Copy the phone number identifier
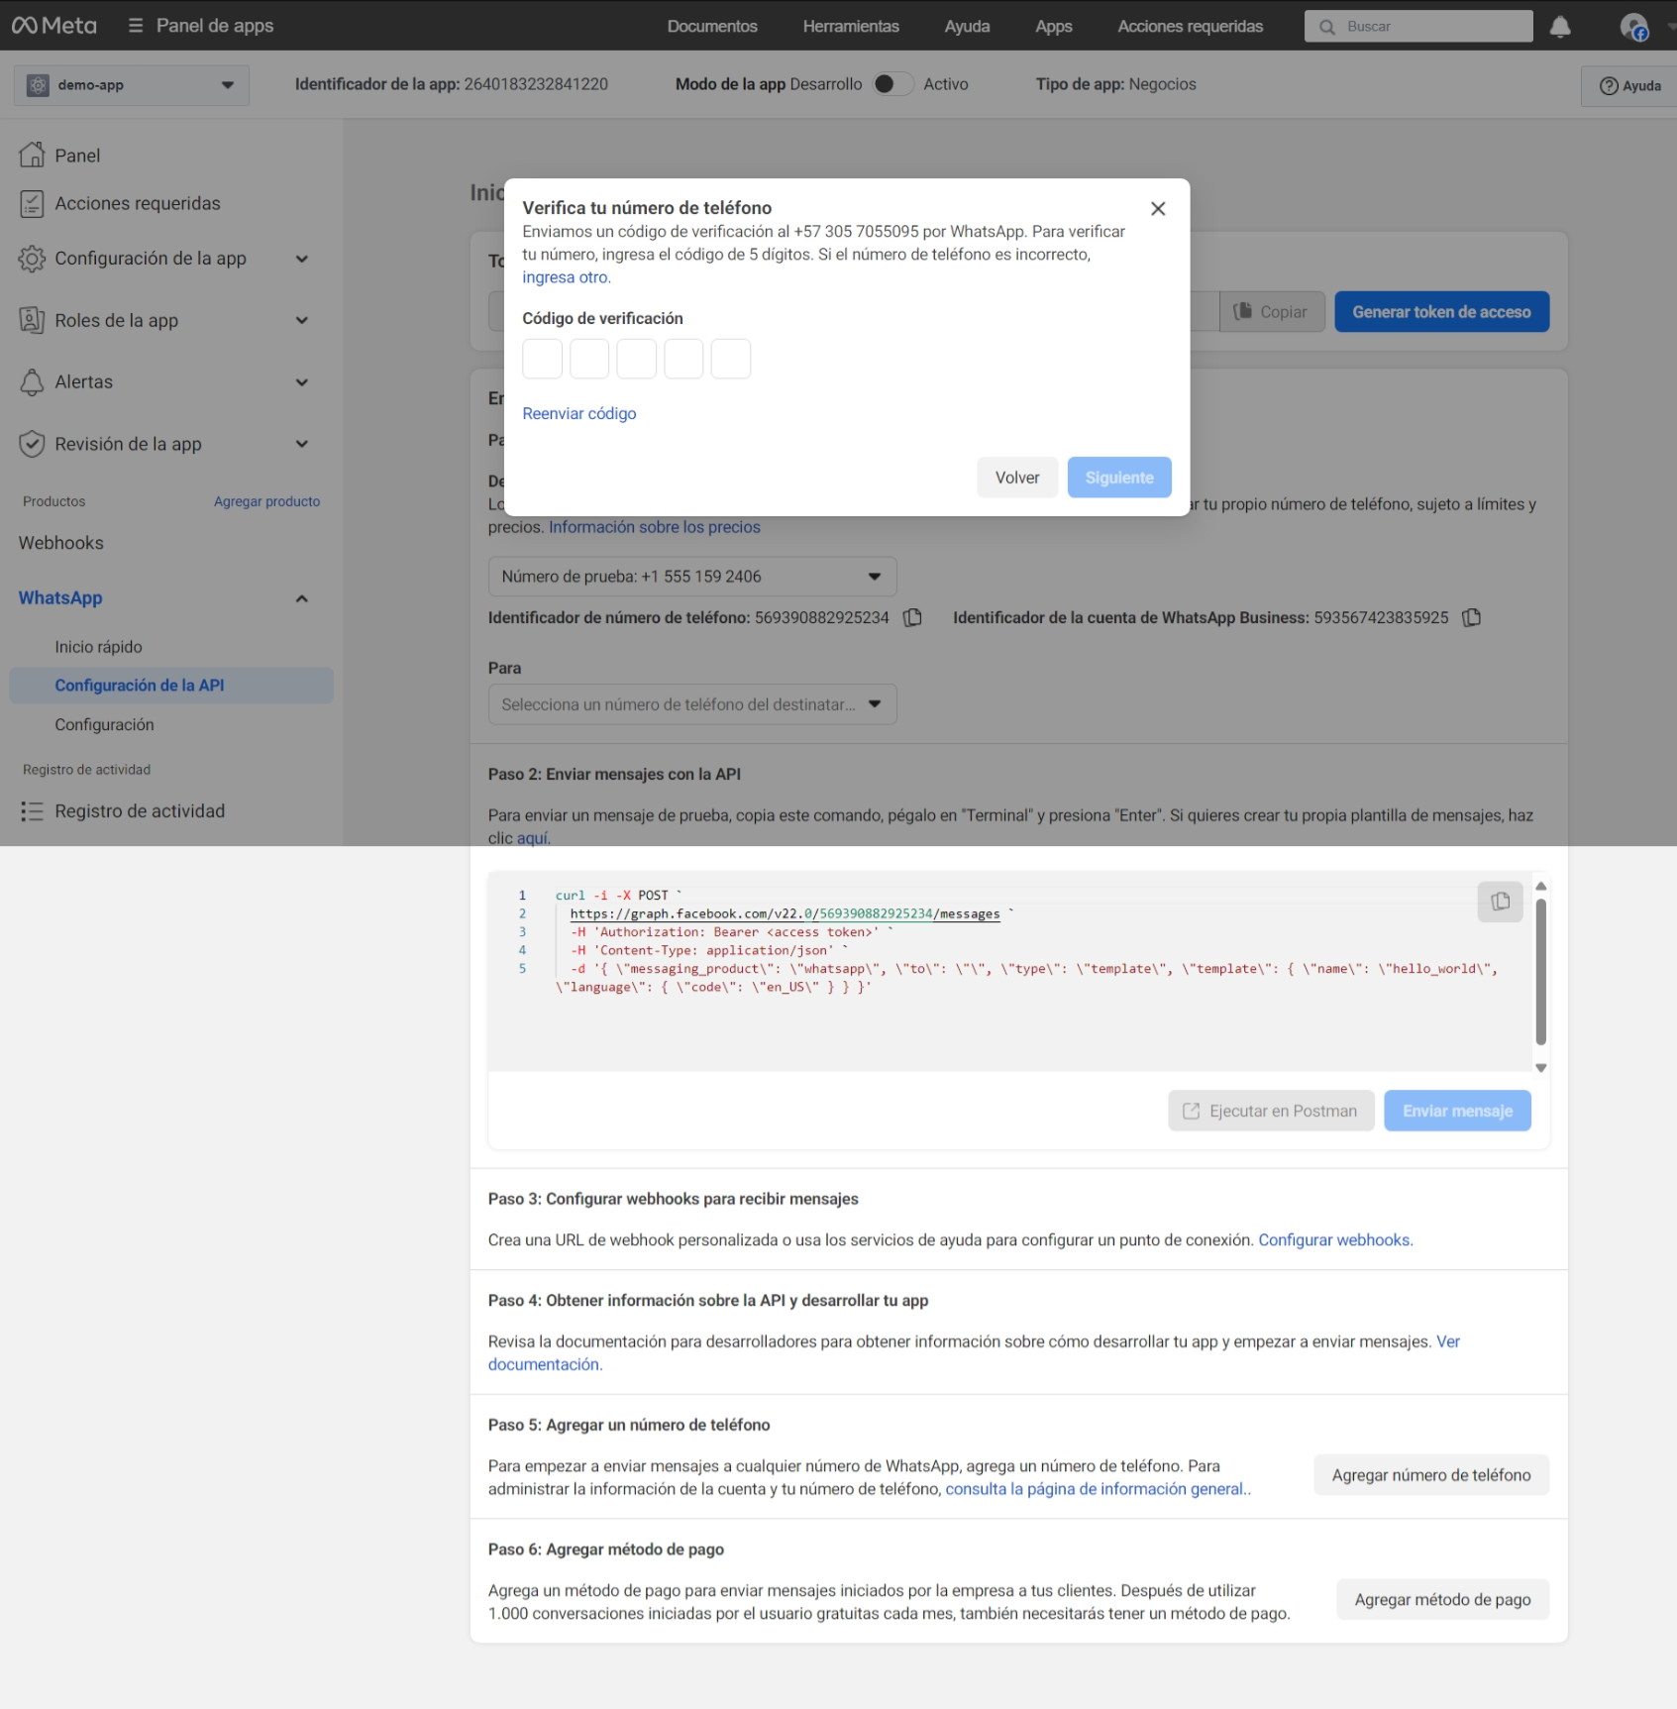 tap(912, 617)
